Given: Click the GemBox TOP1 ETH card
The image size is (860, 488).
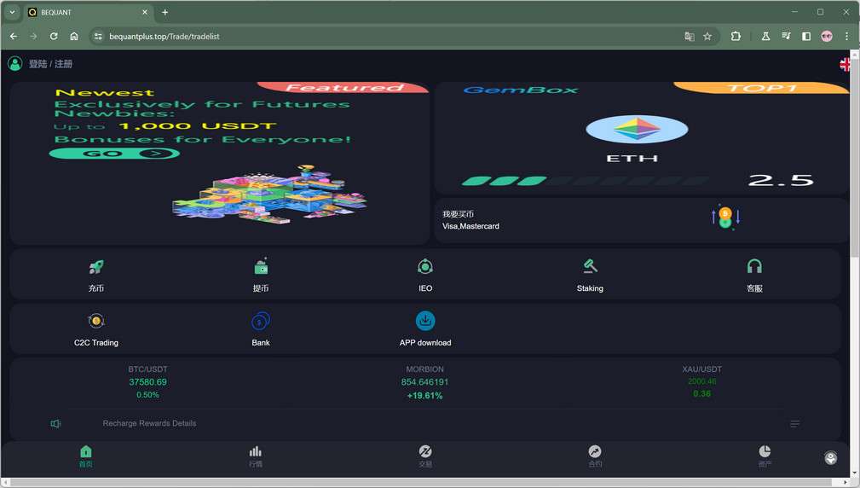Looking at the screenshot, I should coord(642,138).
